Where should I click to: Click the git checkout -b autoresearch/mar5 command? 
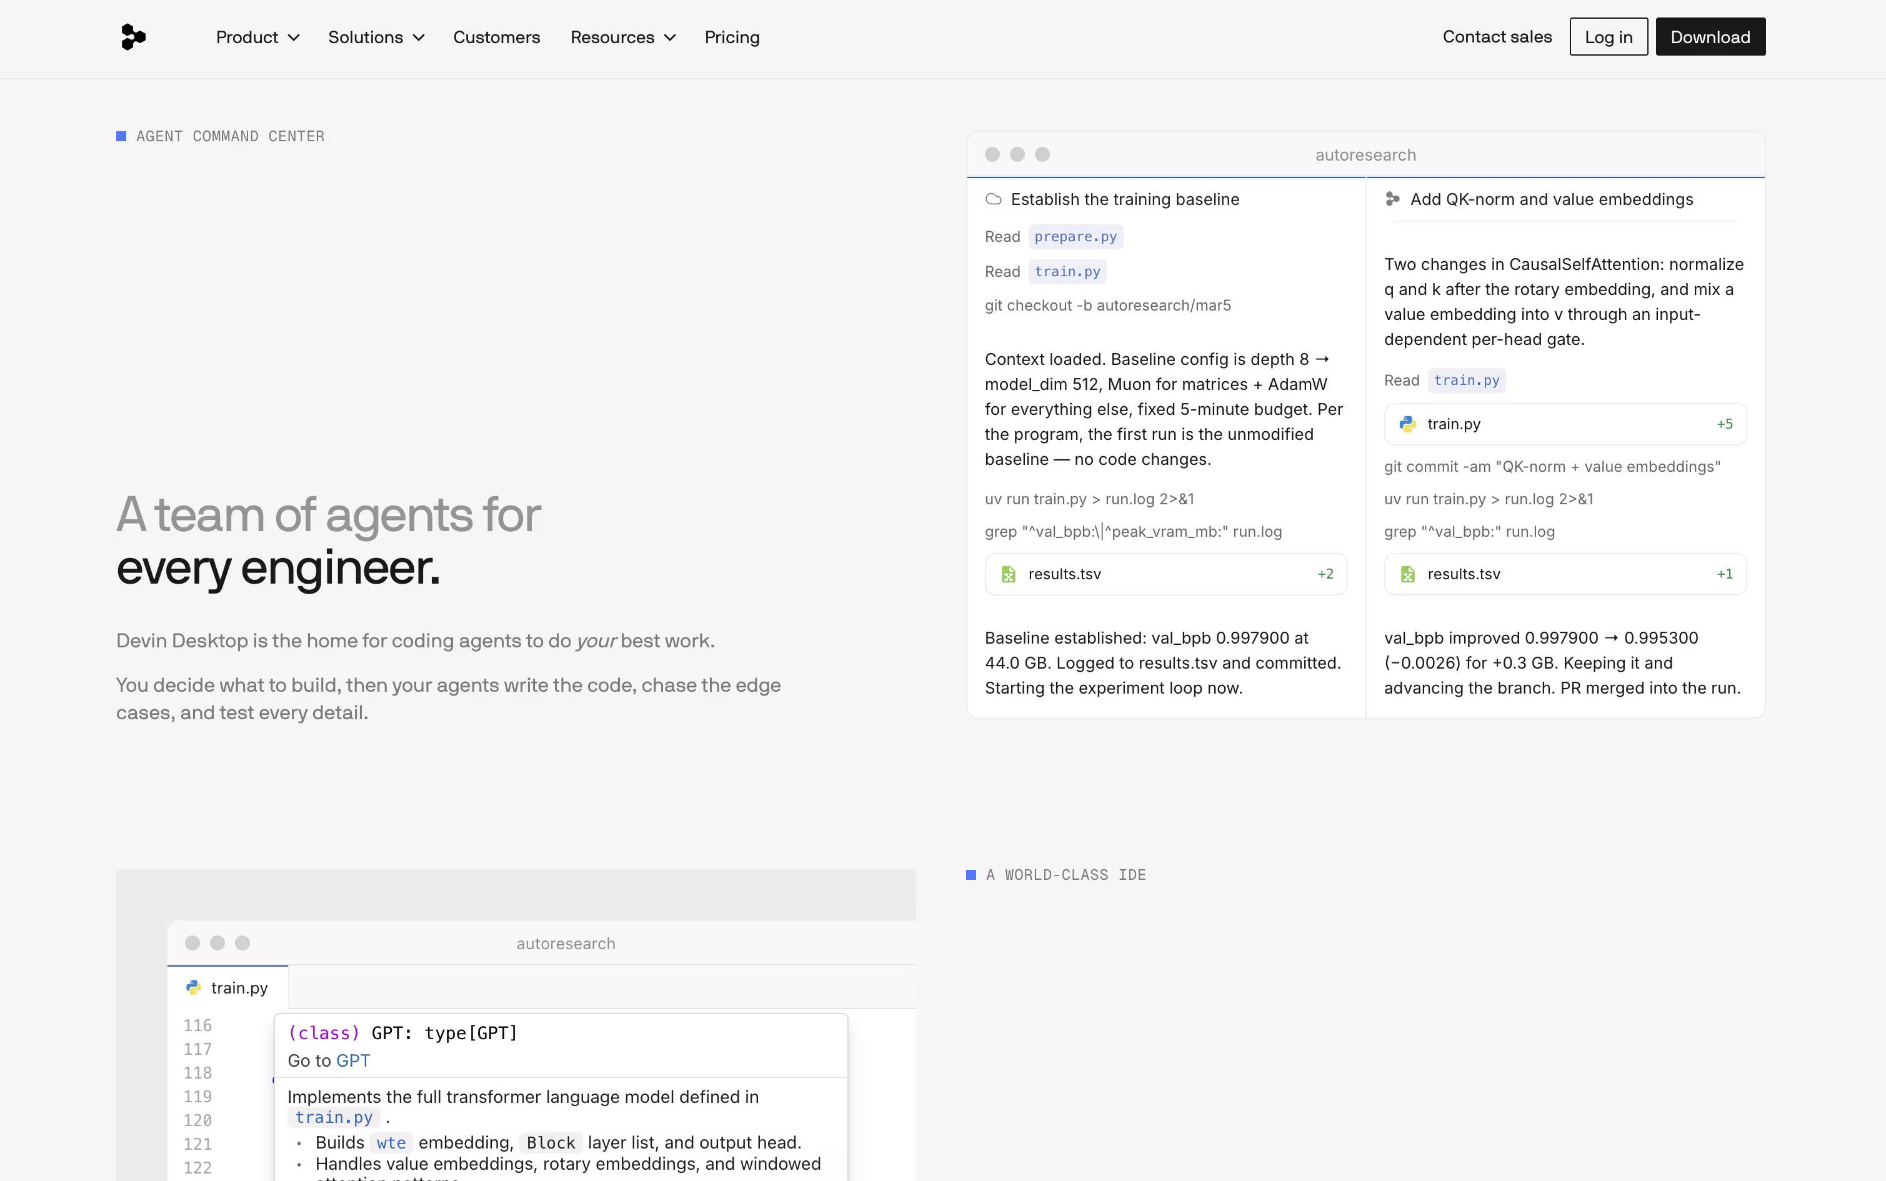click(1107, 306)
